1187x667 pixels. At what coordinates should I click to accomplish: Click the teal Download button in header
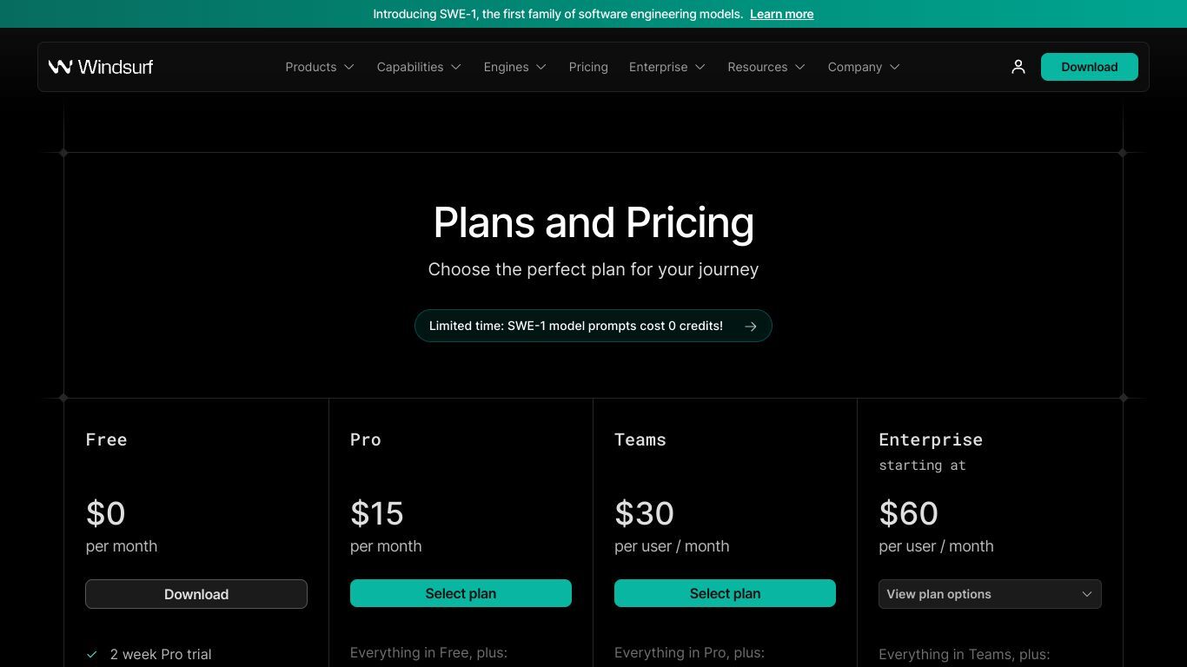click(x=1090, y=67)
